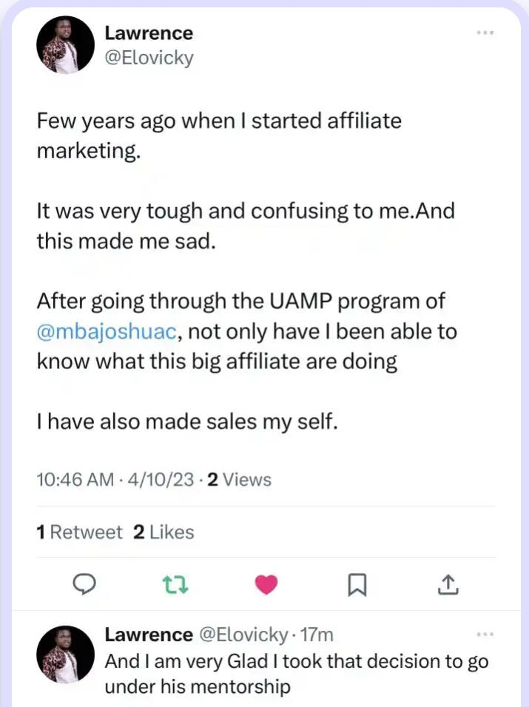Open the @mbajoshuac mention link

tap(107, 331)
